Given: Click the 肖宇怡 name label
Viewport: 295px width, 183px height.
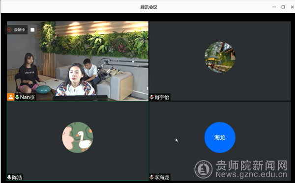Looking at the screenshot, I should 162,97.
